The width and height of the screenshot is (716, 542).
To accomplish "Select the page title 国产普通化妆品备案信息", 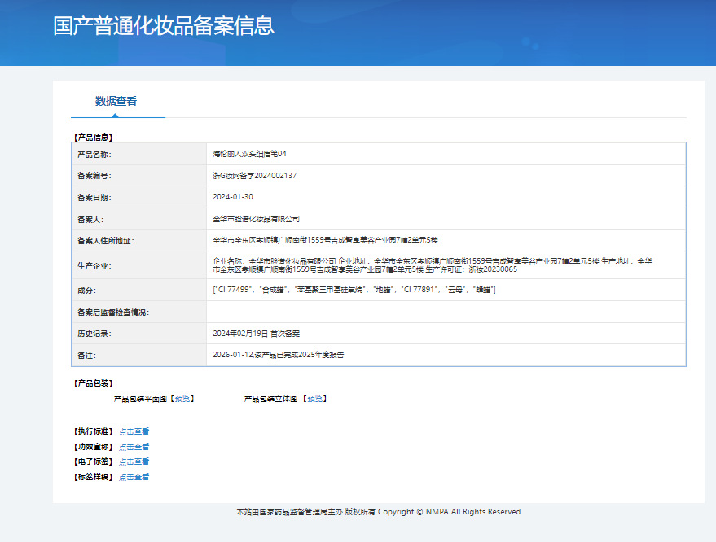I will coord(164,25).
